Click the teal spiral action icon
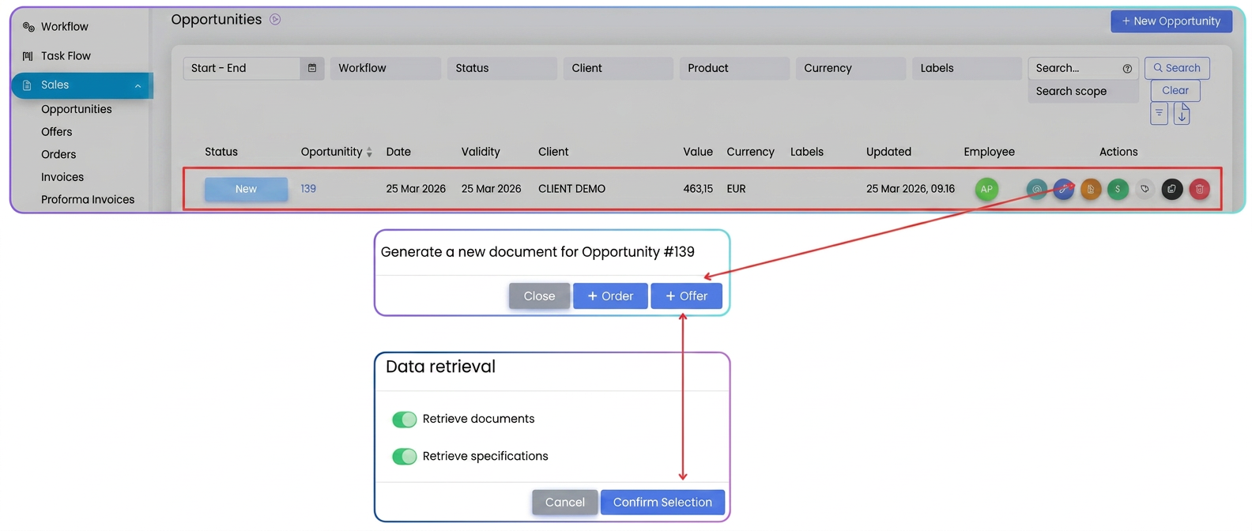 tap(1036, 189)
